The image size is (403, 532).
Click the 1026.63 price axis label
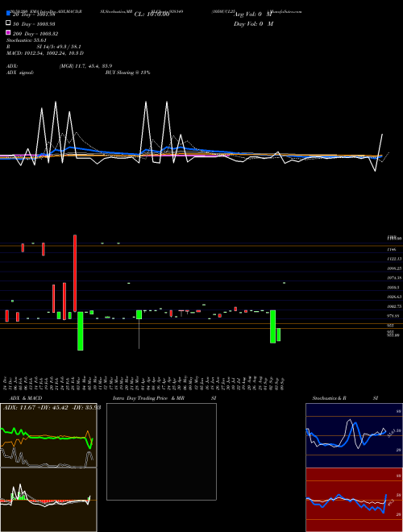tap(394, 297)
